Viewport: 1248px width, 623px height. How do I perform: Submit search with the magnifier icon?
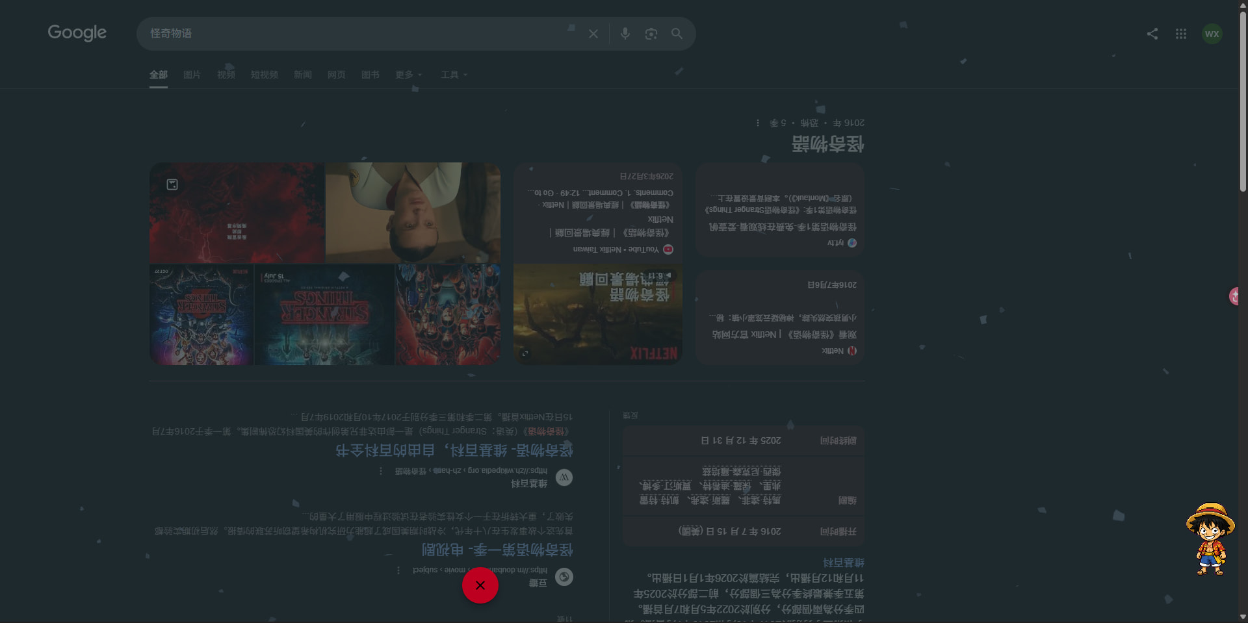click(x=677, y=34)
